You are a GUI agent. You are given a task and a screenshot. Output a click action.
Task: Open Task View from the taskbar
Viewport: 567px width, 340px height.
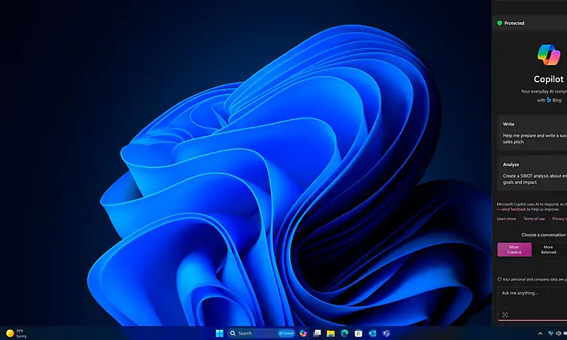tap(317, 333)
